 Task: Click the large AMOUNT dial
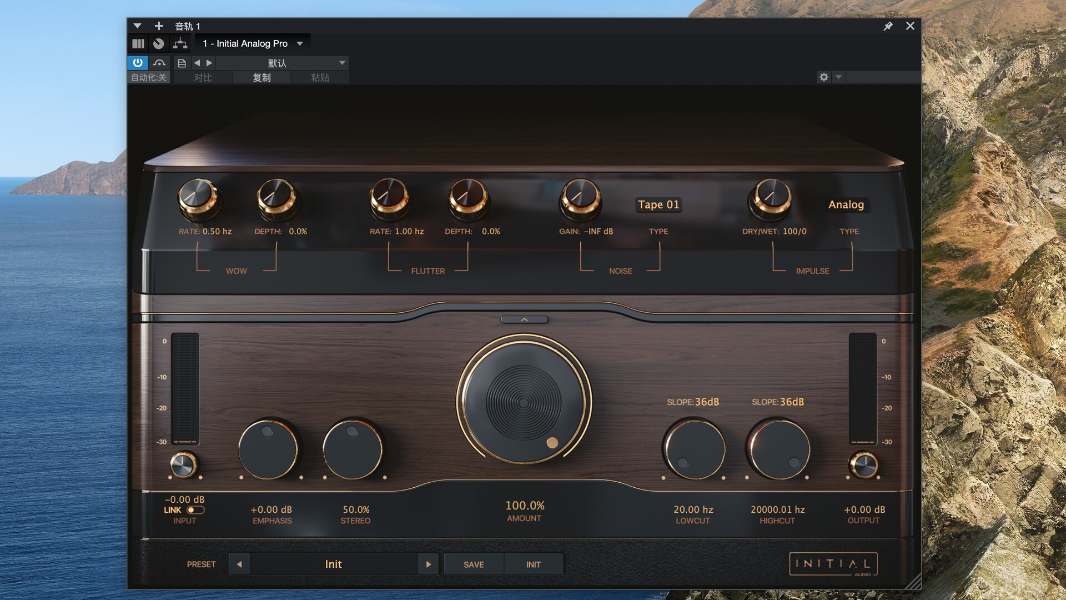pyautogui.click(x=524, y=401)
